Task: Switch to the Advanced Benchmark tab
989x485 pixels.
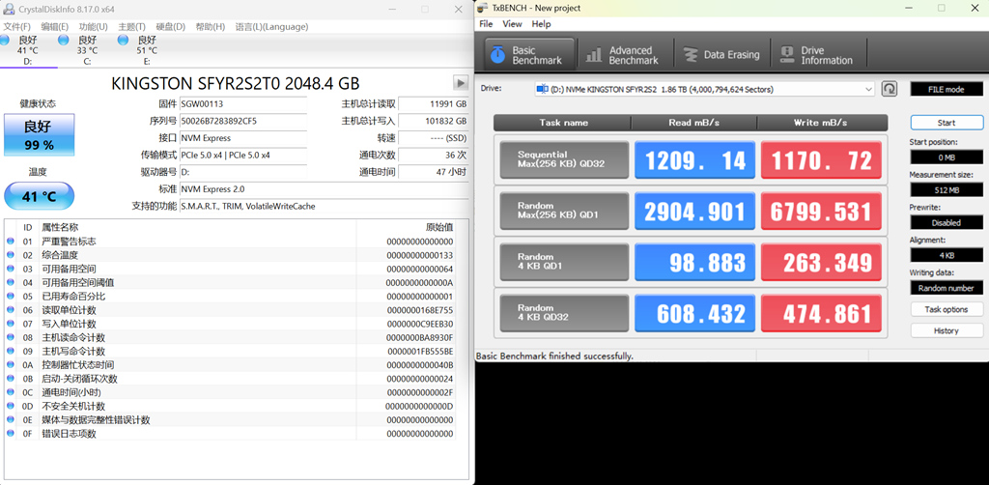Action: [x=623, y=55]
